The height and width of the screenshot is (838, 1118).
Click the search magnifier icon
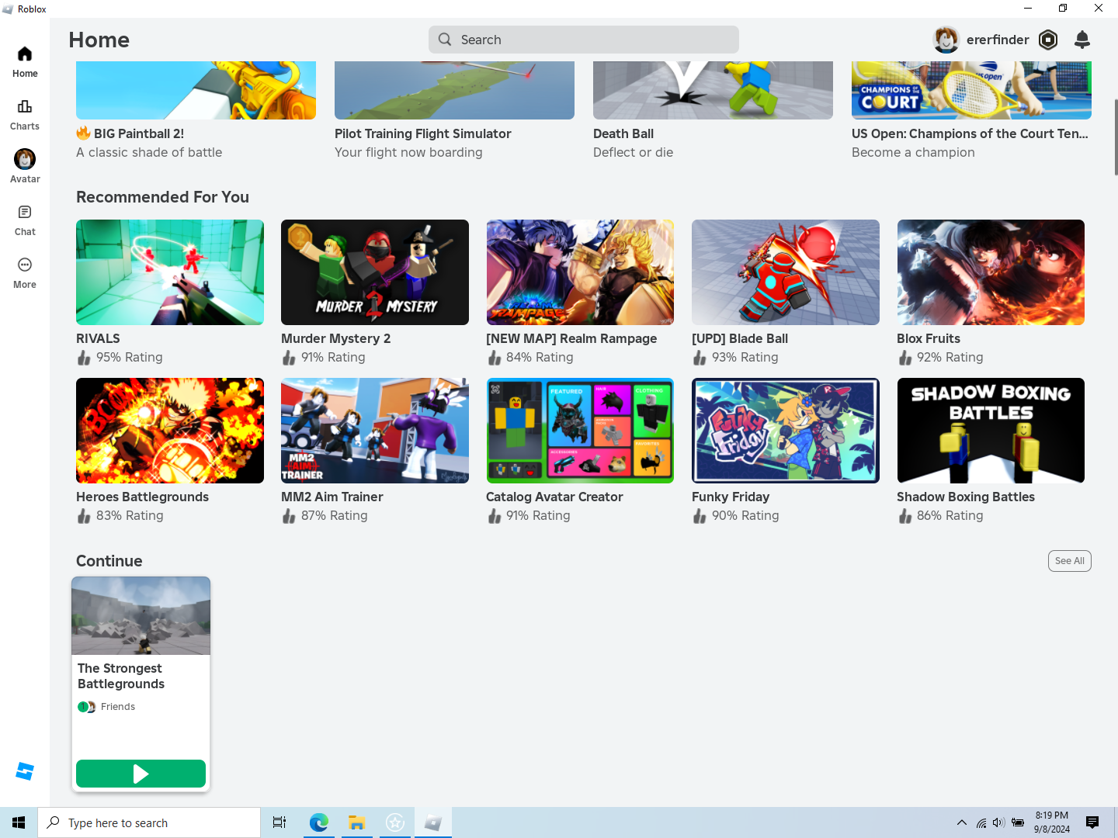[x=445, y=40]
